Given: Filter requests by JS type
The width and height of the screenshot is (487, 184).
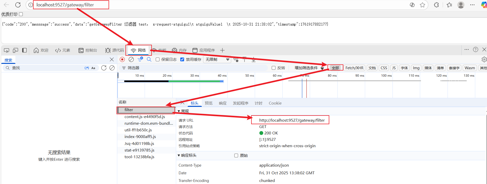Looking at the screenshot, I should point(394,68).
